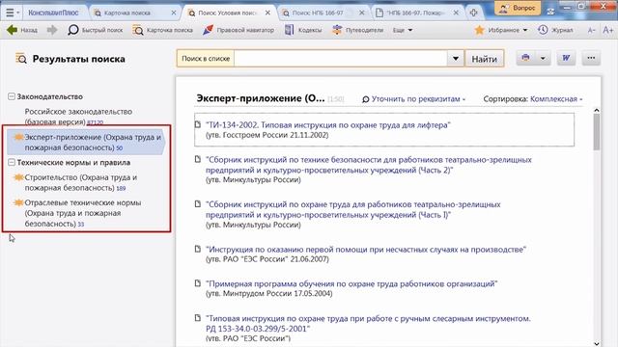Expand the Избранное dropdown arrow
This screenshot has height=347, width=618.
525,30
